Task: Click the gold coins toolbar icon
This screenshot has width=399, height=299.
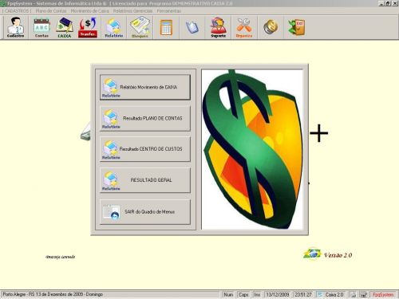Action: pos(271,27)
